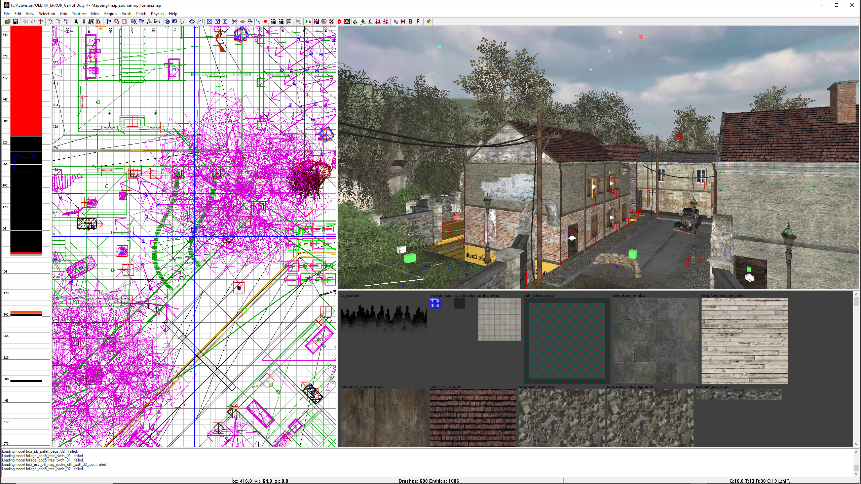The width and height of the screenshot is (861, 484).
Task: Select the ao_treeline01 texture thumbnail
Action: tap(384, 319)
